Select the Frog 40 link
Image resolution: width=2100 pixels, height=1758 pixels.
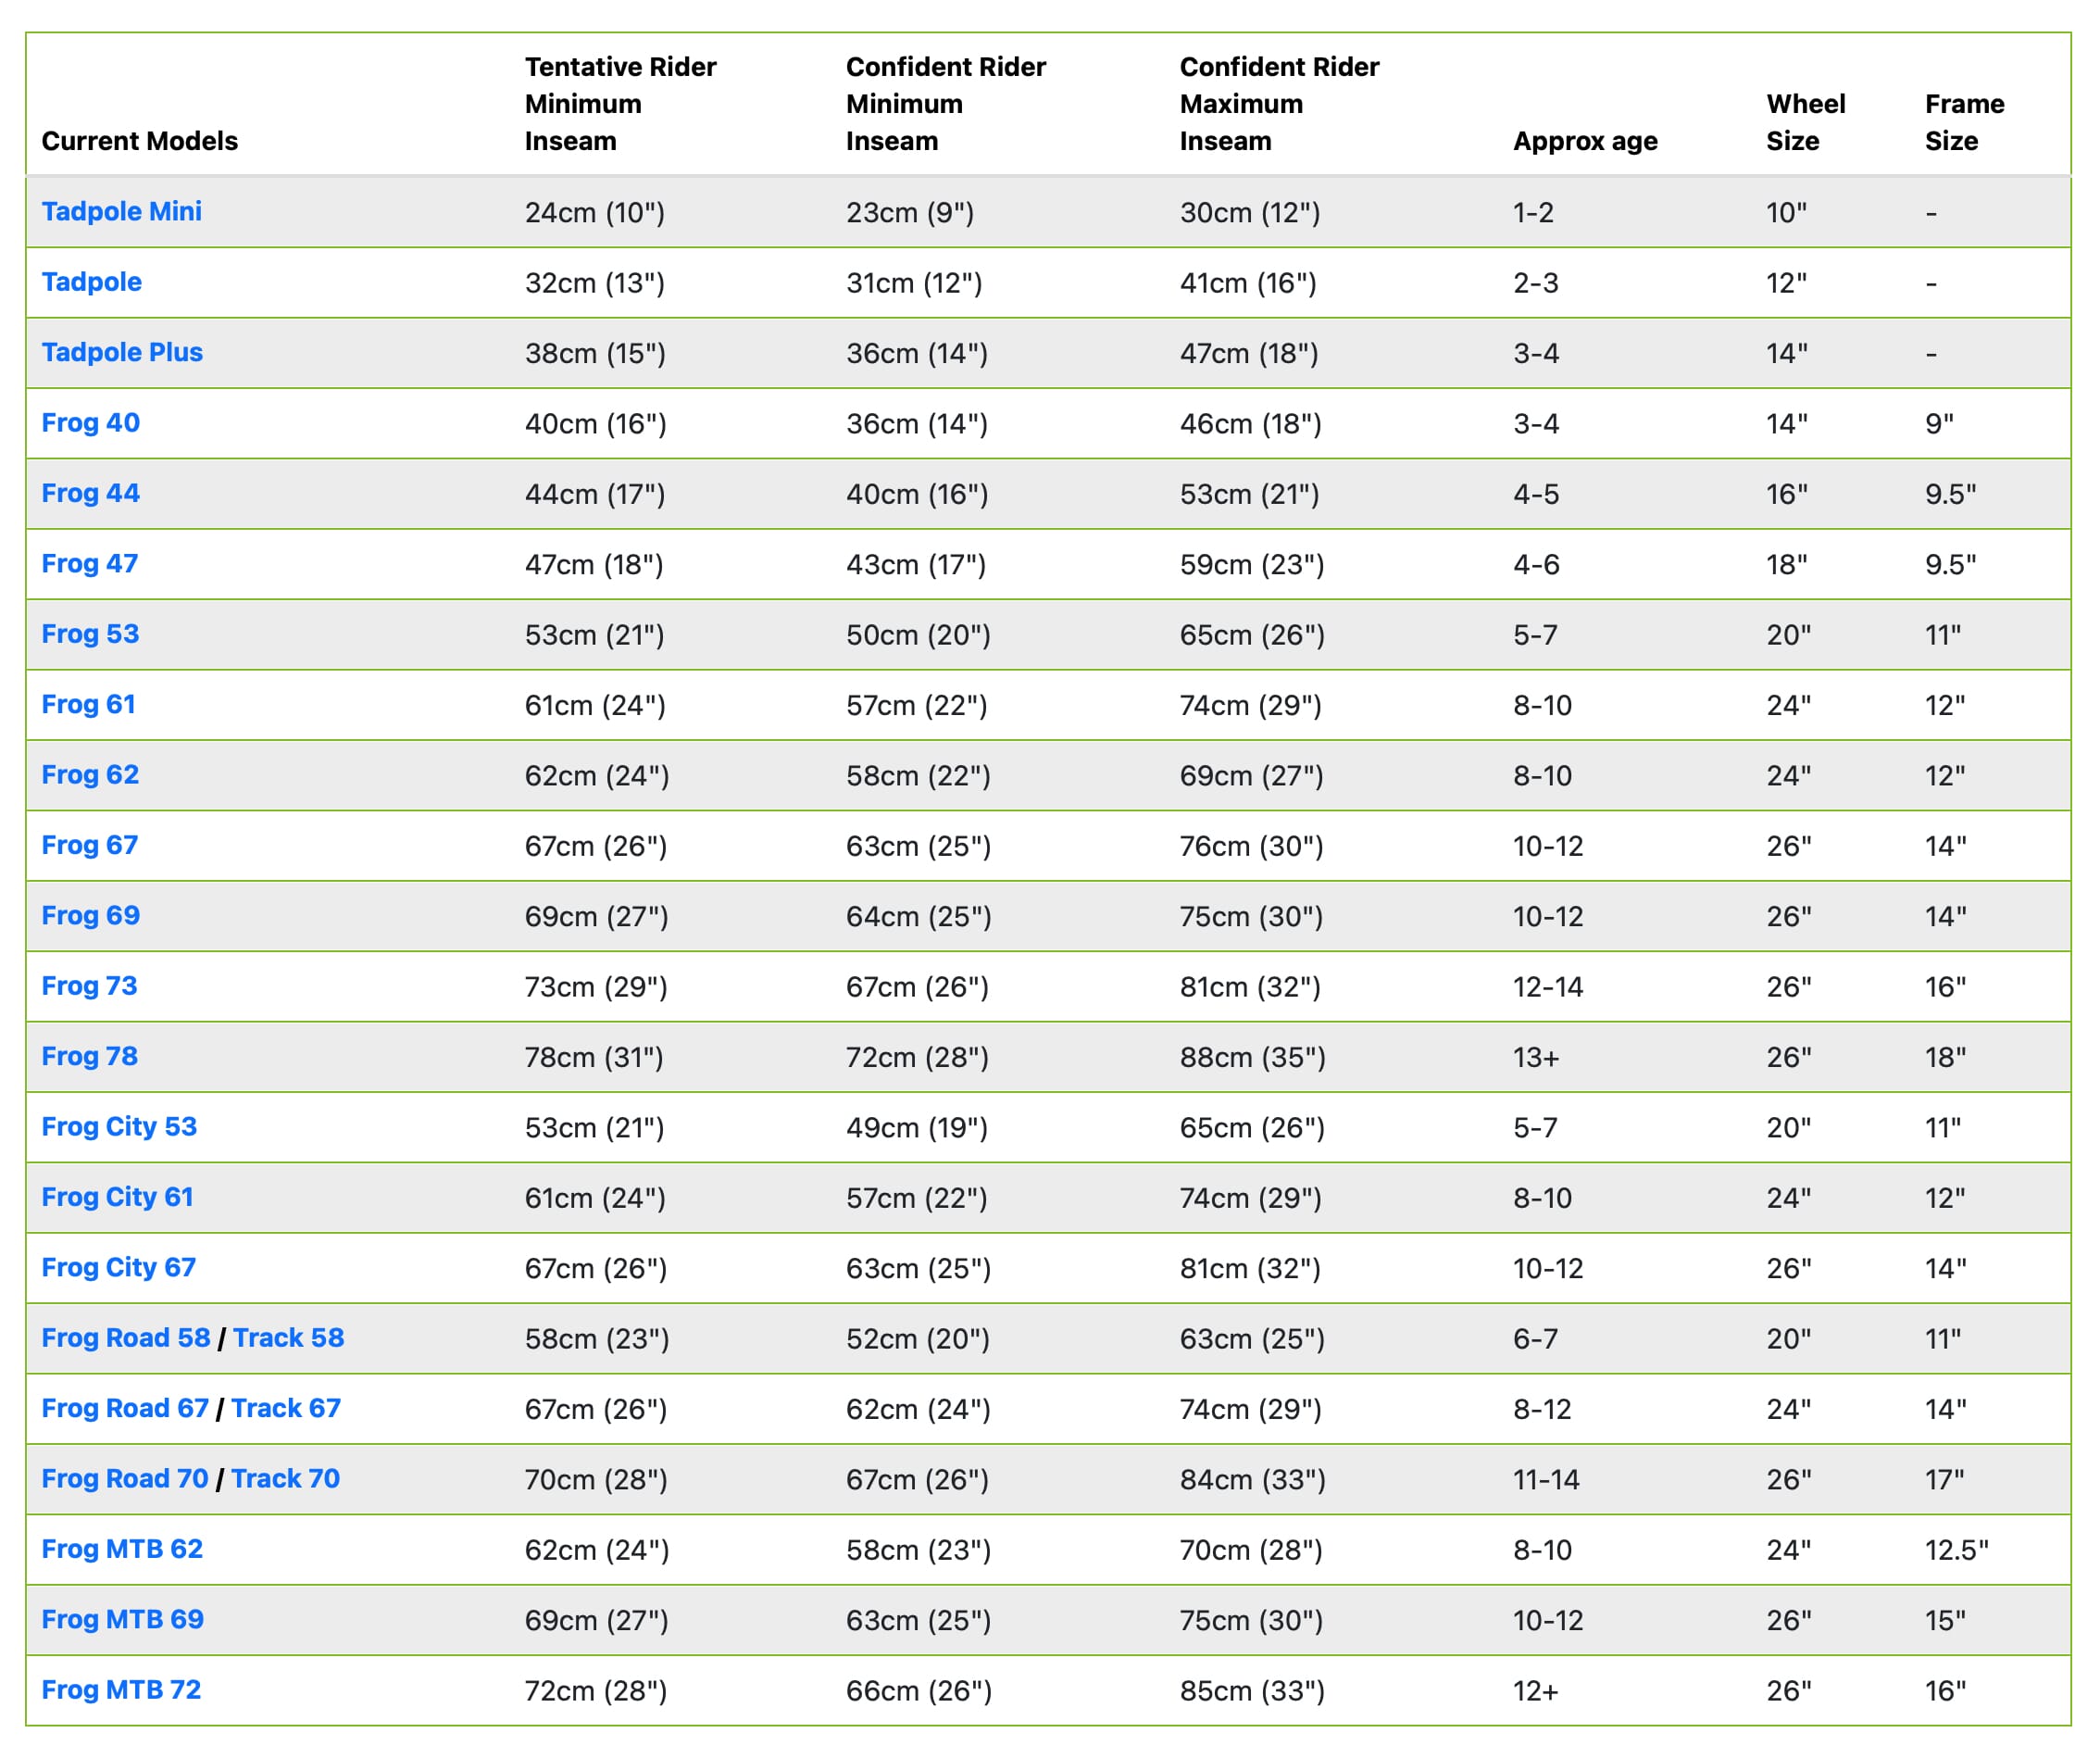pos(90,422)
